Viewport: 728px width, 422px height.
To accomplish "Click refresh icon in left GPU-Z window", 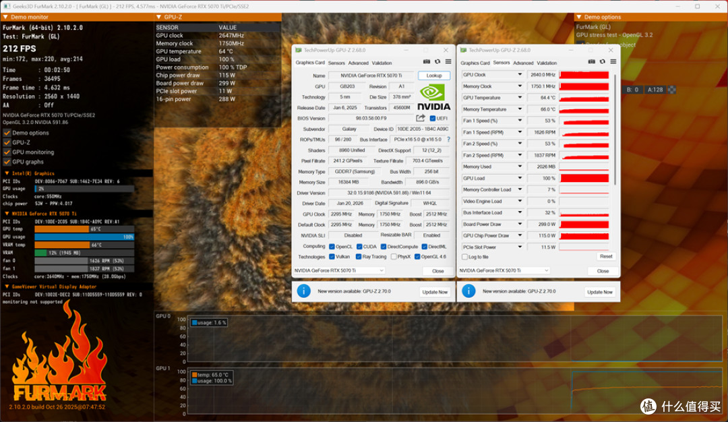I will click(x=437, y=62).
